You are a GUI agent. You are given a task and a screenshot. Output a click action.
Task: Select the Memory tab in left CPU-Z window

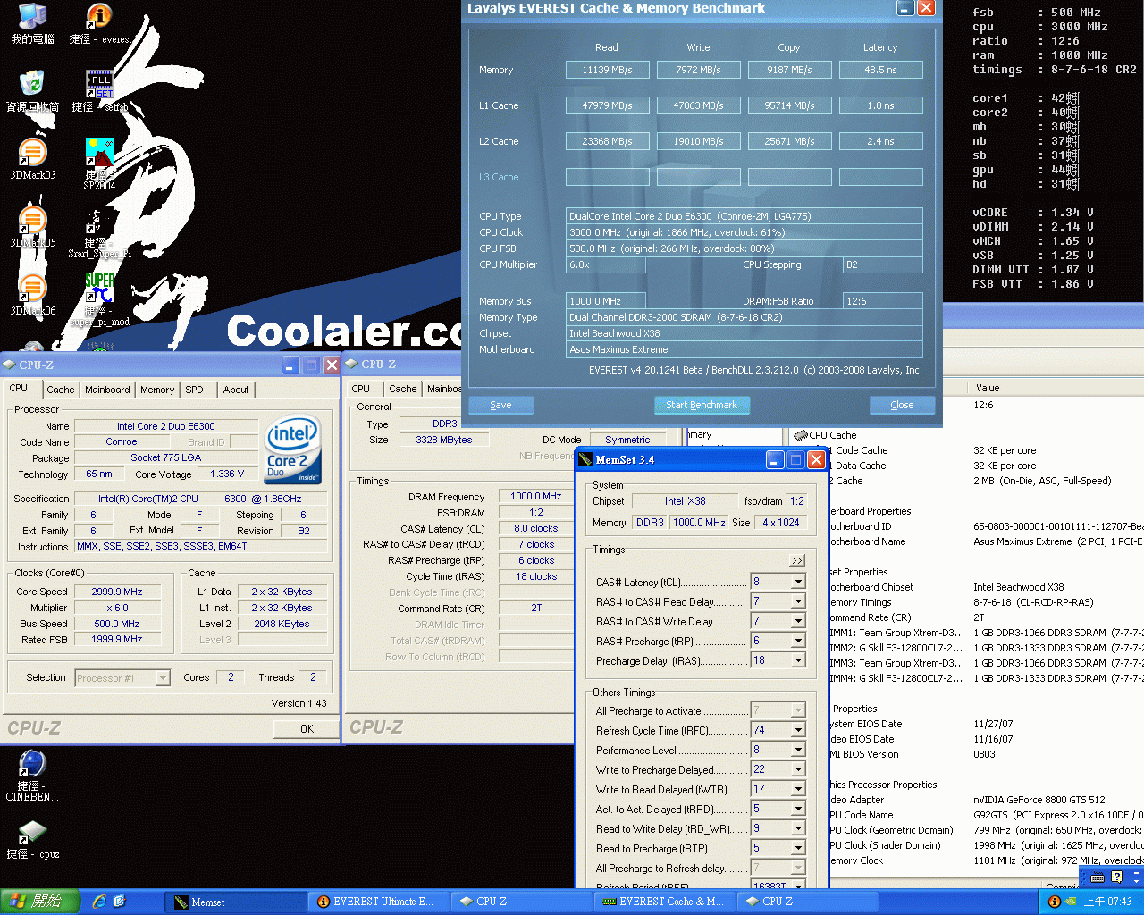point(157,390)
